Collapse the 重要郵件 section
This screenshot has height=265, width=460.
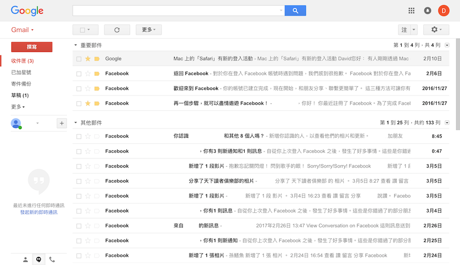76,45
